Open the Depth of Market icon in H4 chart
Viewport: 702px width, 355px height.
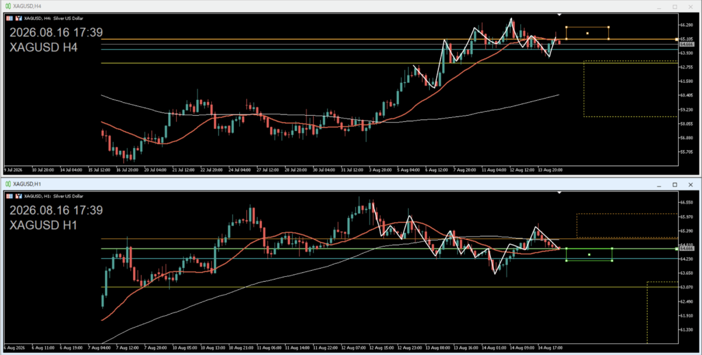tap(10, 19)
